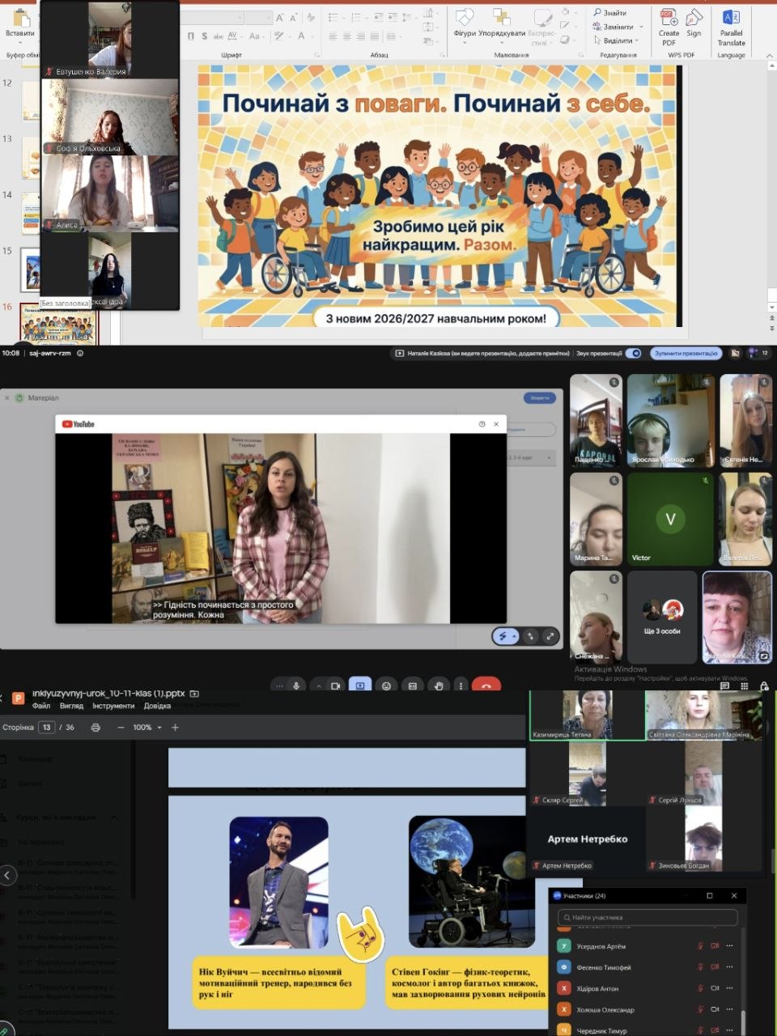
Task: Open the Файл menu
Action: [x=41, y=706]
